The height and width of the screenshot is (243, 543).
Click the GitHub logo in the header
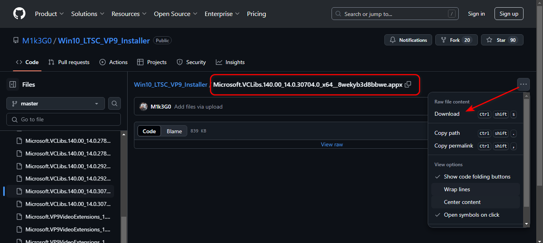(x=20, y=14)
